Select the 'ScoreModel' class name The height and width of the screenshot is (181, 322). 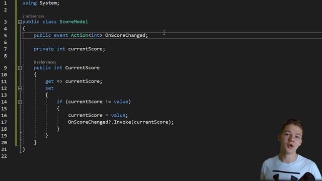(x=74, y=22)
